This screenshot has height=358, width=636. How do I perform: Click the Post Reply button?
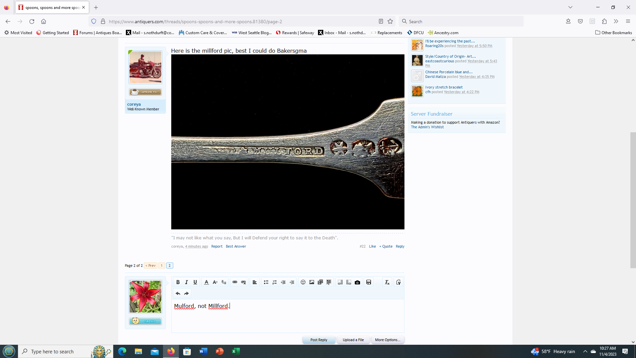pos(319,340)
